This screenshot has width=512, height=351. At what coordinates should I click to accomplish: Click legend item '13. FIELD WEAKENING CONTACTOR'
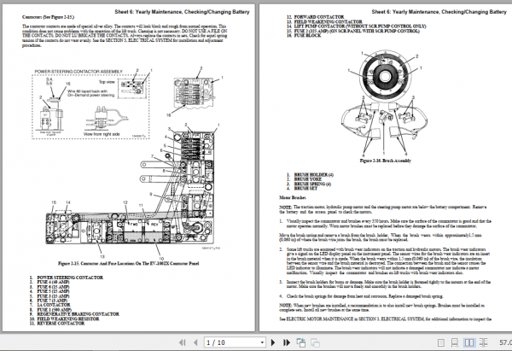point(324,21)
